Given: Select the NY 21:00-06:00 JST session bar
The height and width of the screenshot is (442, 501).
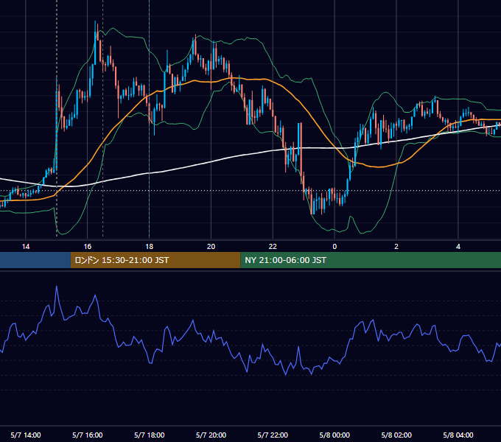Looking at the screenshot, I should coord(371,260).
